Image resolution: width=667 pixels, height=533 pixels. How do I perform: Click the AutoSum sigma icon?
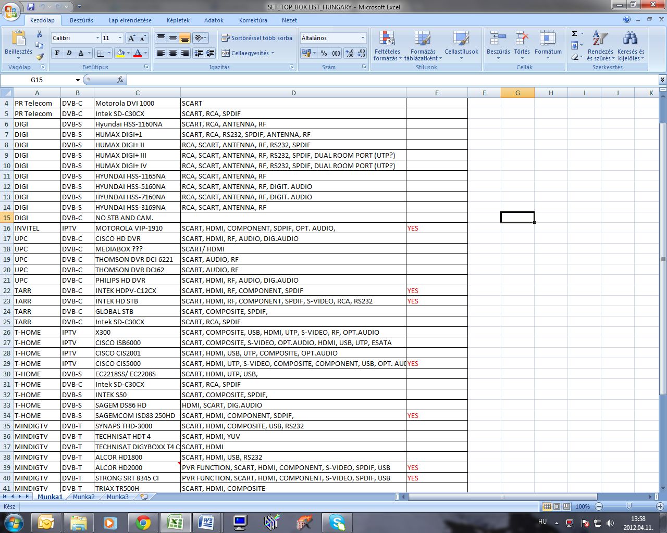point(574,34)
